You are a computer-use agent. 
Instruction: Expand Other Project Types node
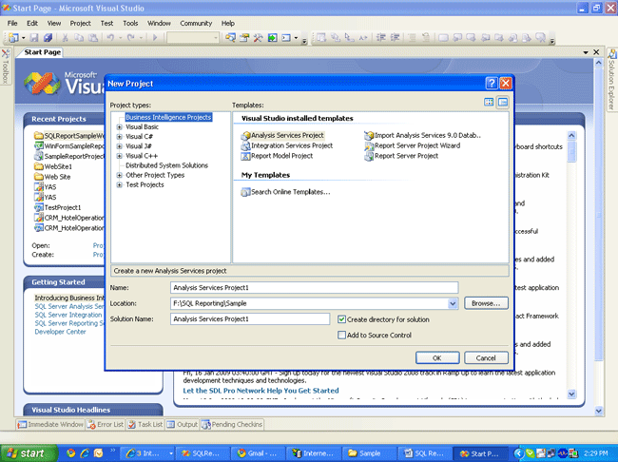(x=120, y=175)
